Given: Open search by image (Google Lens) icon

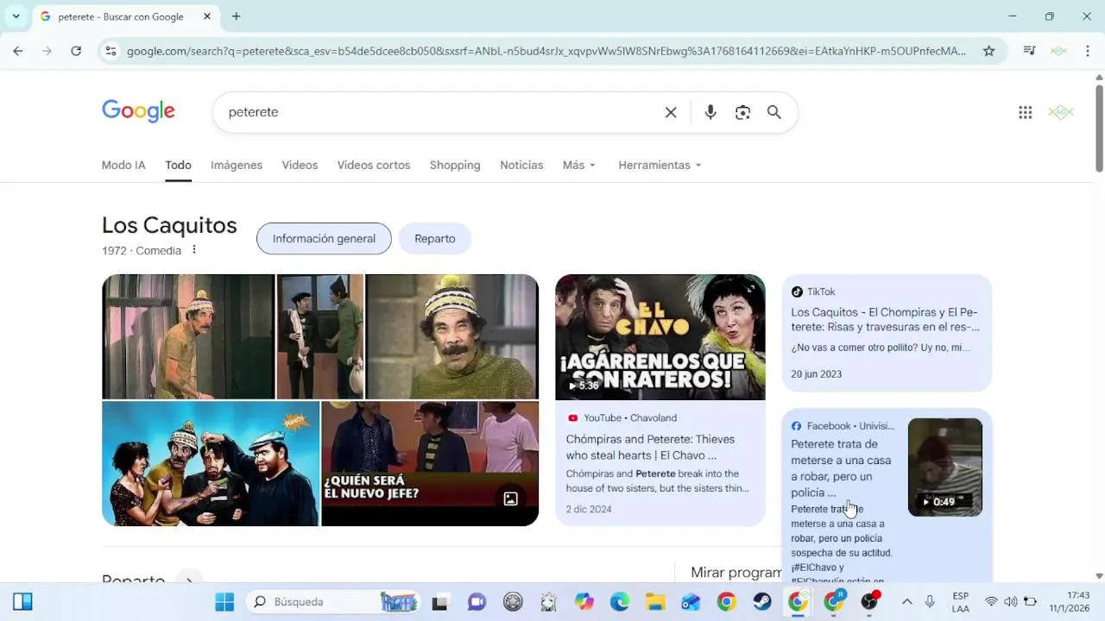Looking at the screenshot, I should coord(742,112).
